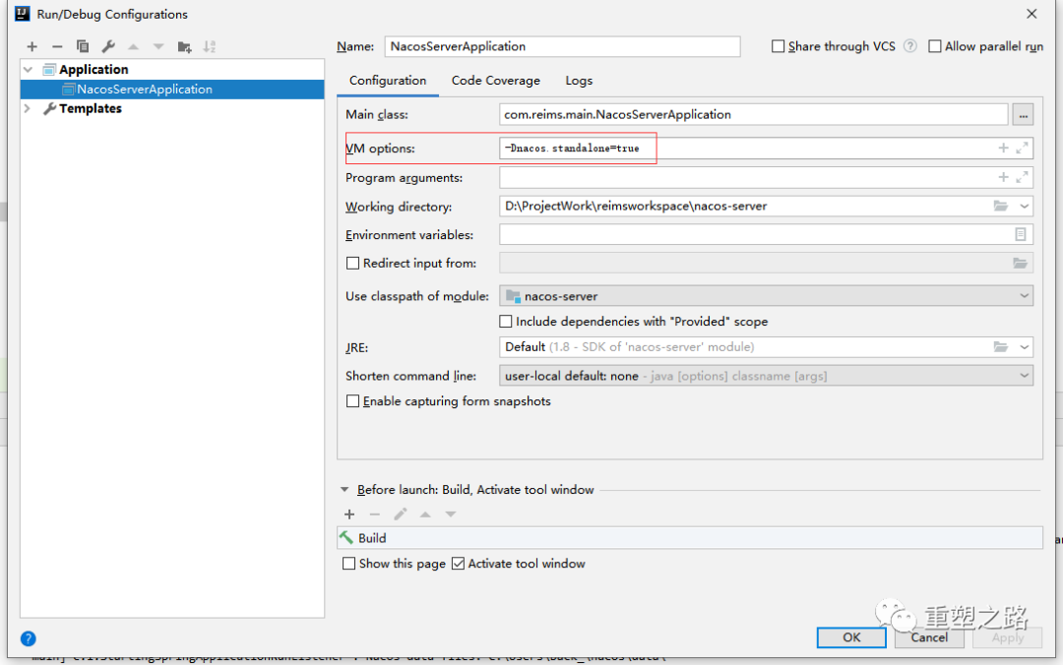Open edit templates wrench icon in toolbar
Viewport: 1063px width, 665px height.
108,47
